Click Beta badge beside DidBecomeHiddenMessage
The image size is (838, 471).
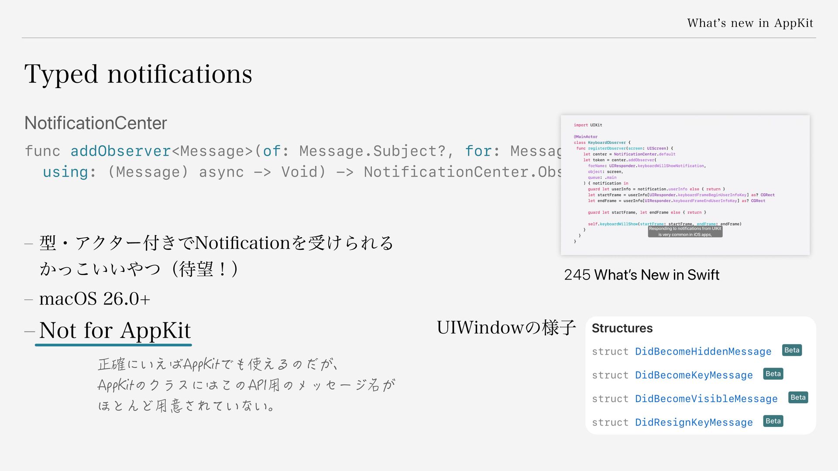pos(792,350)
